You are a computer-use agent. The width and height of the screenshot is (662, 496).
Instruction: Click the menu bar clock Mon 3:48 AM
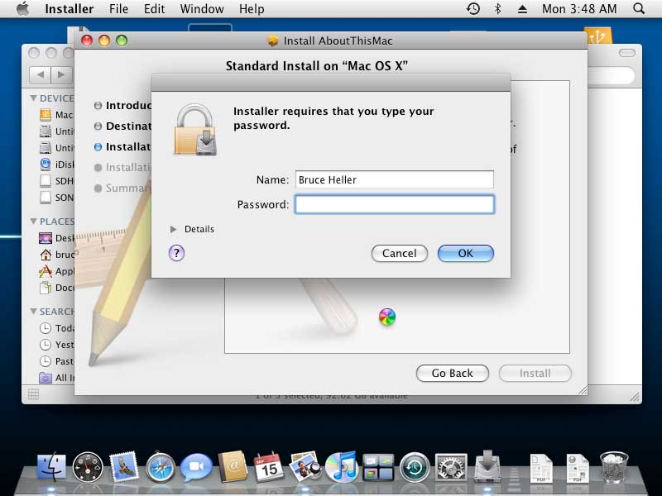[x=579, y=9]
